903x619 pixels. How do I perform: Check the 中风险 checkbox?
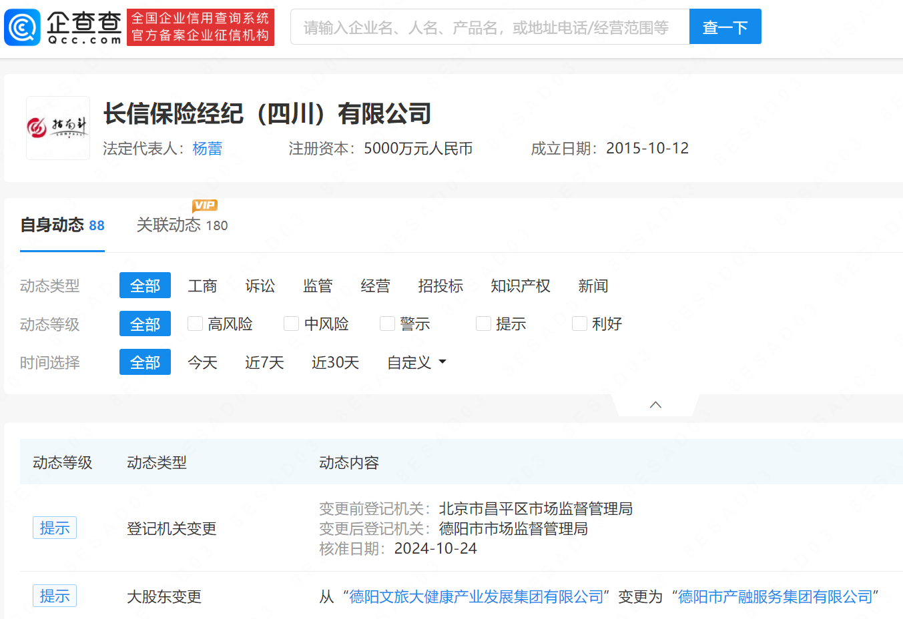coord(291,324)
